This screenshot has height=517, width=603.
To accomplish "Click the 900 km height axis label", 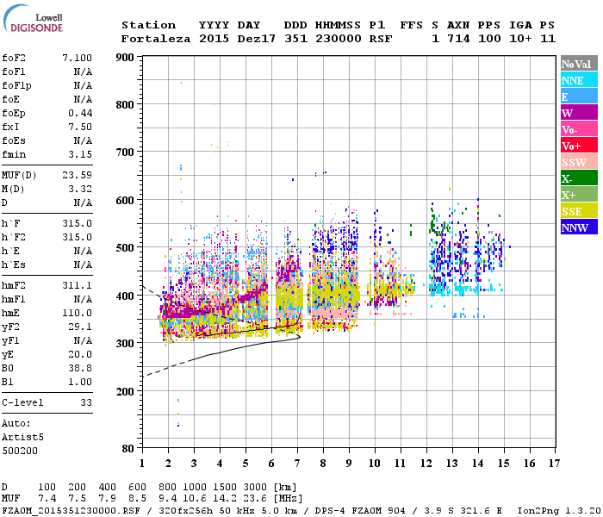I will pyautogui.click(x=125, y=58).
